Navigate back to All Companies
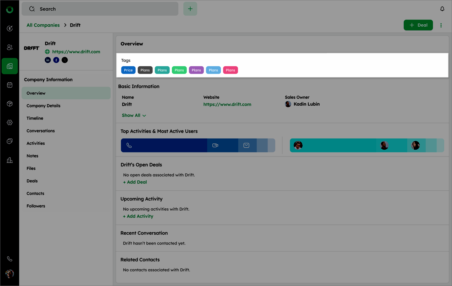The image size is (452, 286). click(x=43, y=25)
